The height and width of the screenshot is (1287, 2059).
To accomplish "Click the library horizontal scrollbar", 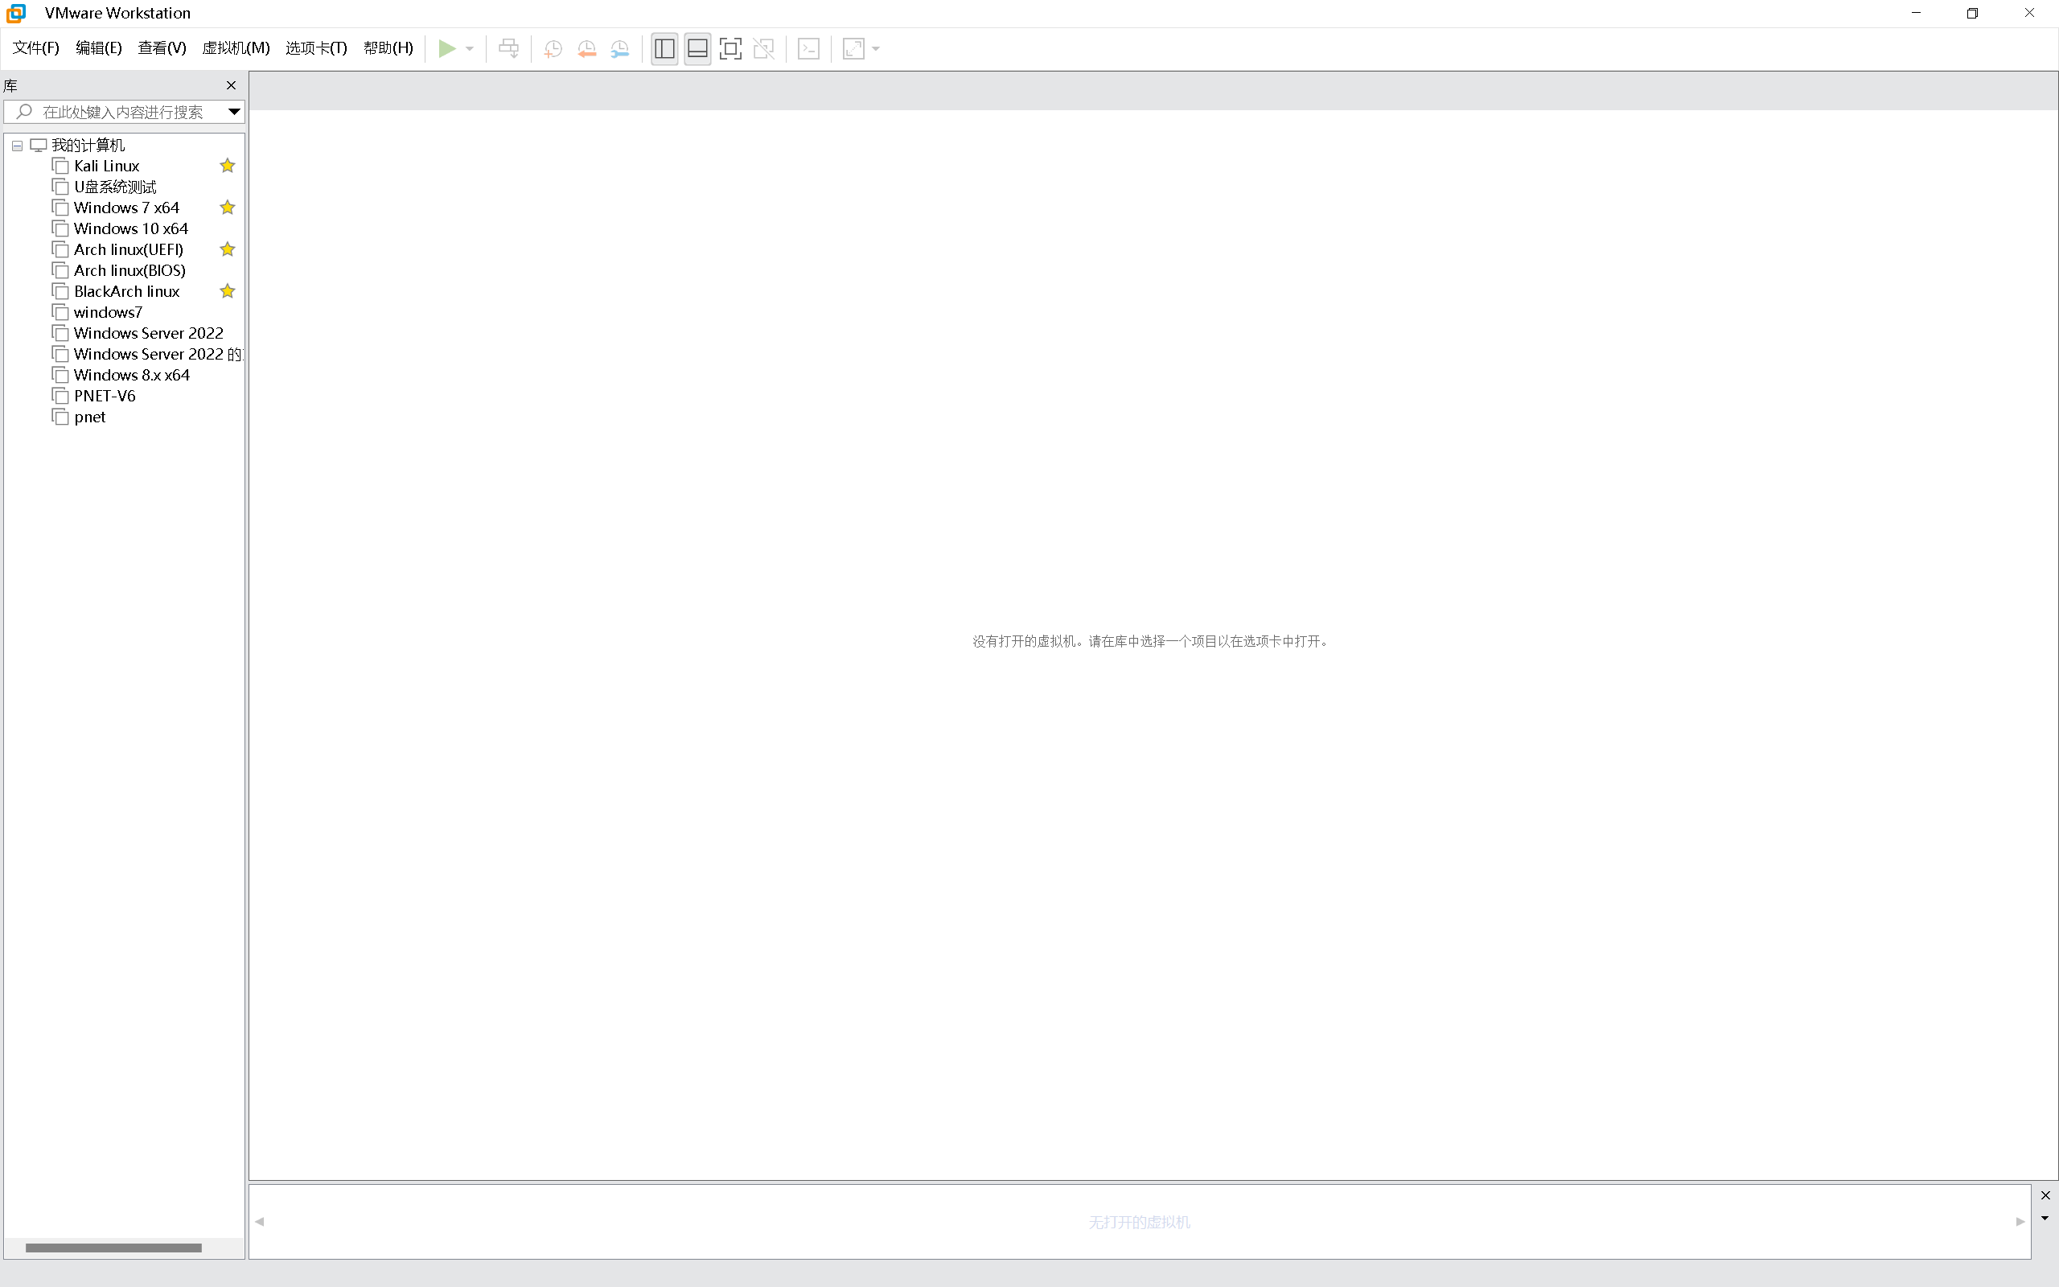I will pos(113,1248).
